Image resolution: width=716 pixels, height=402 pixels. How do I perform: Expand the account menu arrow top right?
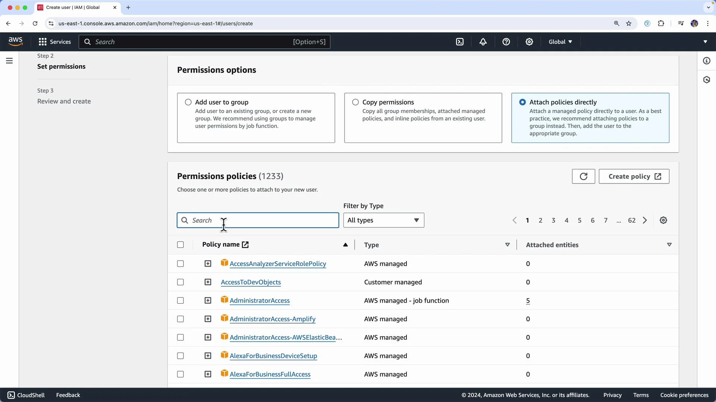click(705, 42)
